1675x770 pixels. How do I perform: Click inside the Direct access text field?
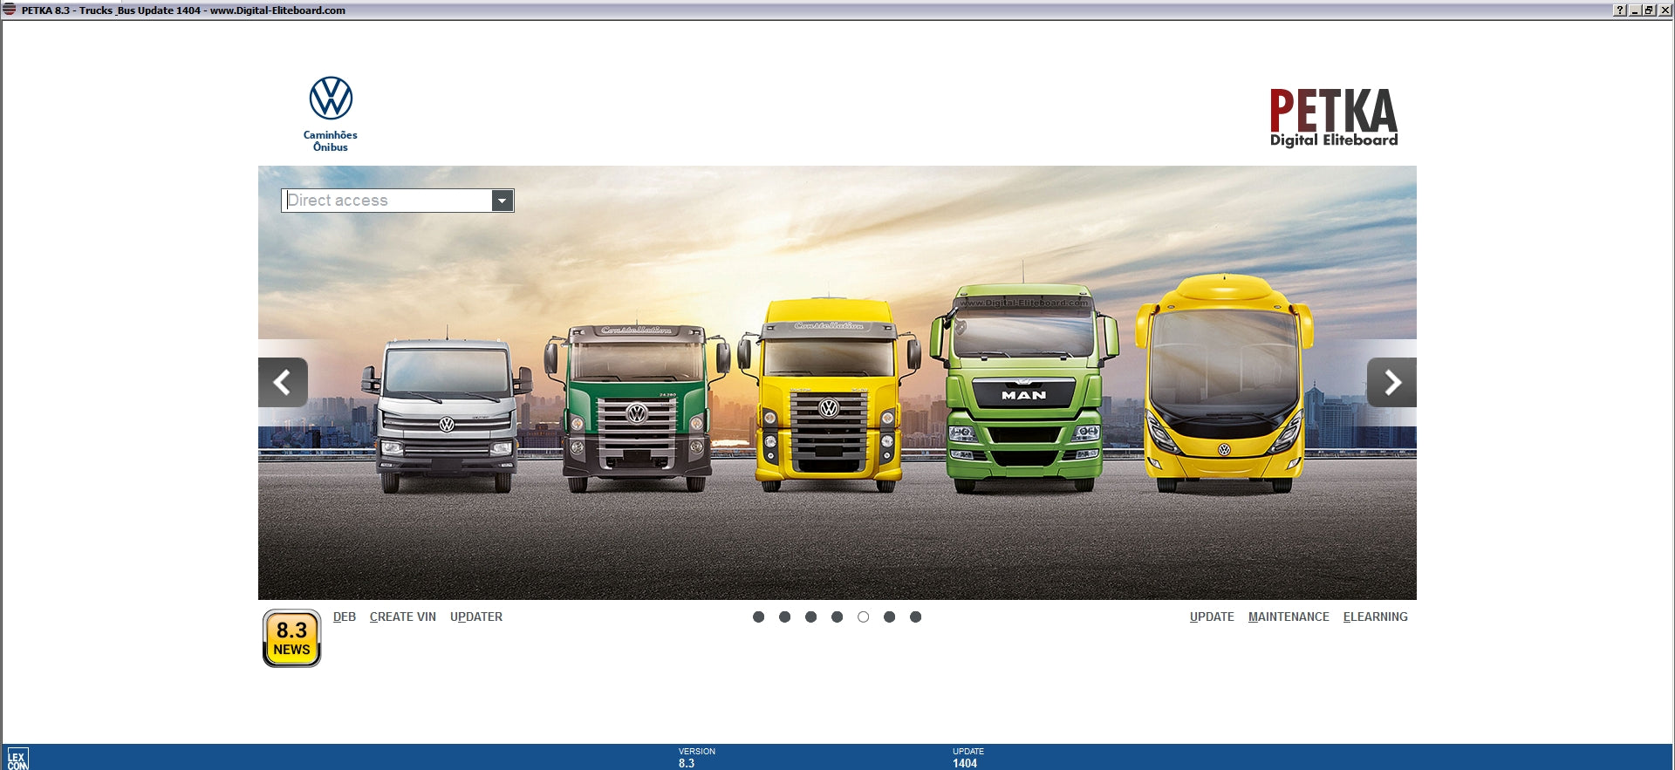pyautogui.click(x=388, y=201)
